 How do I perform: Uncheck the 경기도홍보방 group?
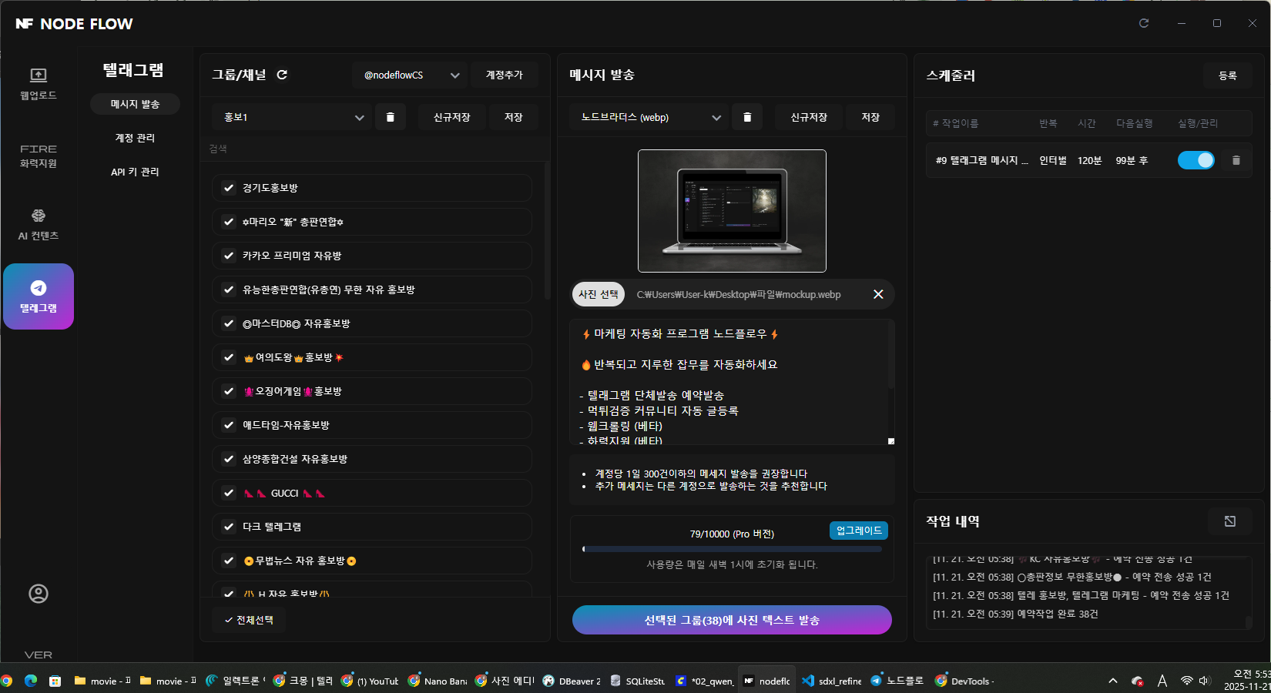229,188
